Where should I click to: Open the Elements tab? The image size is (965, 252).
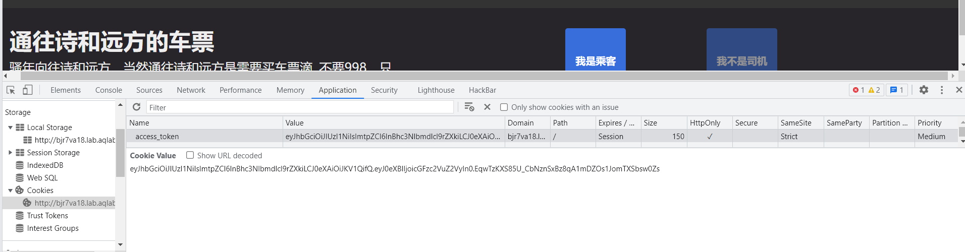click(66, 90)
